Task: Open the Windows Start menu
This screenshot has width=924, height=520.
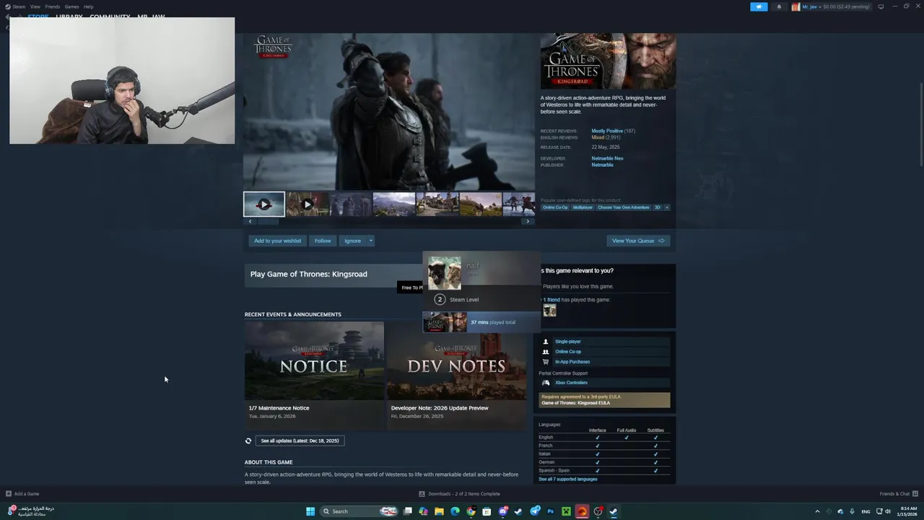Action: pos(310,511)
